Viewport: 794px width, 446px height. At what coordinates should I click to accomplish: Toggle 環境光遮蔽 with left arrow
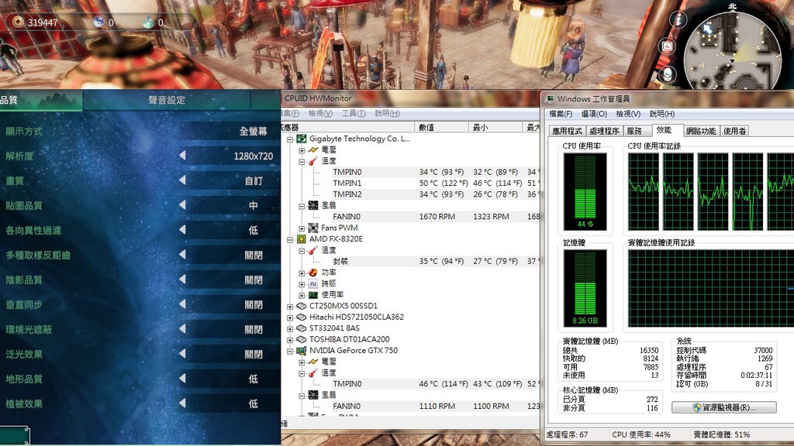pyautogui.click(x=182, y=329)
